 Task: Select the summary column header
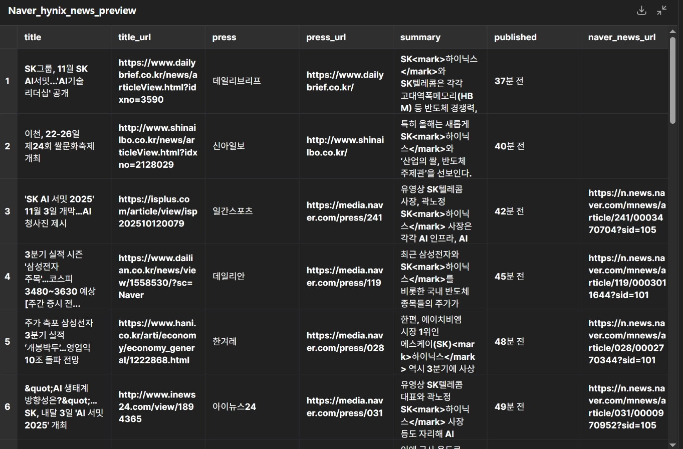tap(420, 37)
